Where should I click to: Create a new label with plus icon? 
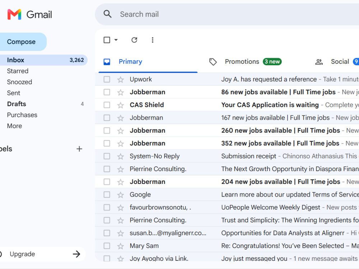point(79,149)
